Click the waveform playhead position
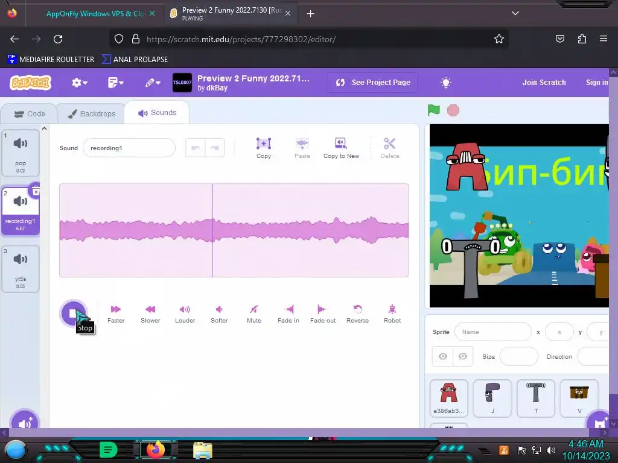The height and width of the screenshot is (463, 618). tap(212, 230)
